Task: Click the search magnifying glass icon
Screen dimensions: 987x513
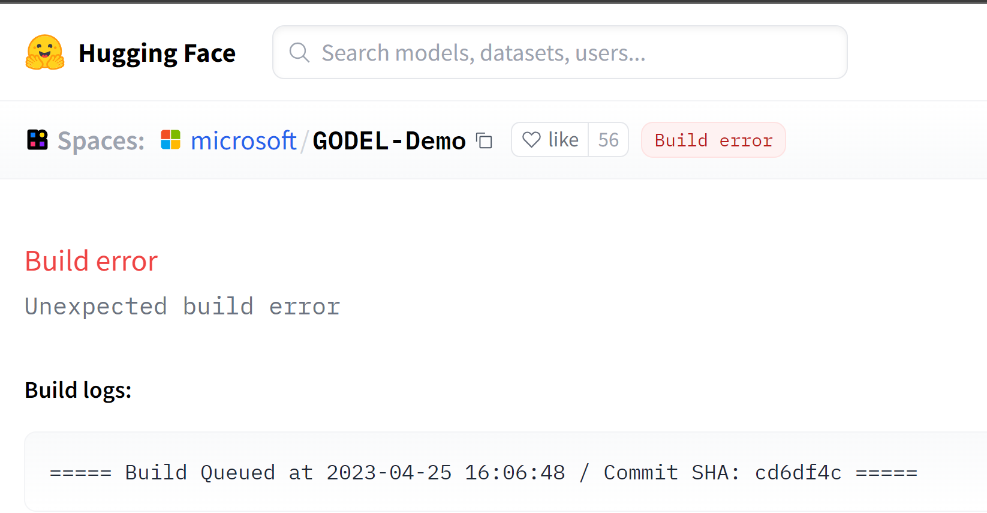Action: [299, 52]
